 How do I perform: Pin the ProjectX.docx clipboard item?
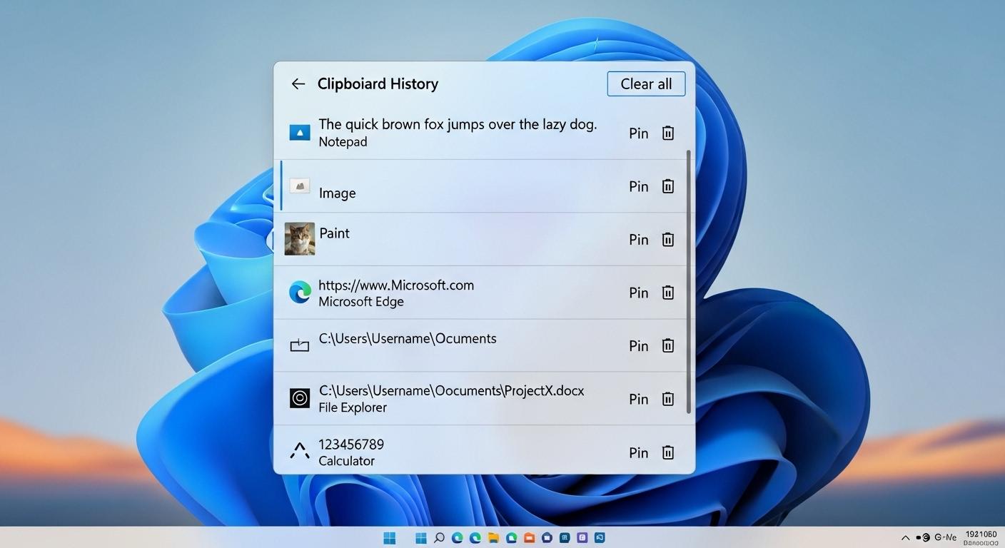click(638, 399)
